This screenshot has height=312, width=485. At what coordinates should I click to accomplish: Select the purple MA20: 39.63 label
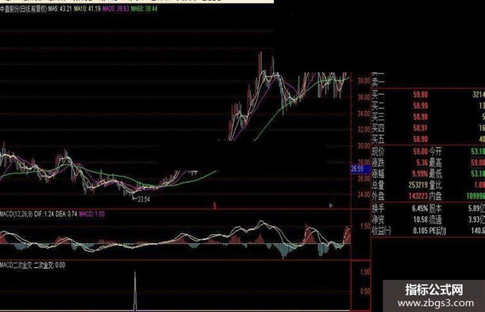click(115, 9)
